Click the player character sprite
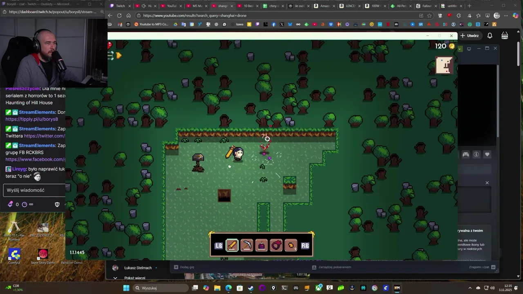Screen dimensions: 523x294 click(x=238, y=154)
